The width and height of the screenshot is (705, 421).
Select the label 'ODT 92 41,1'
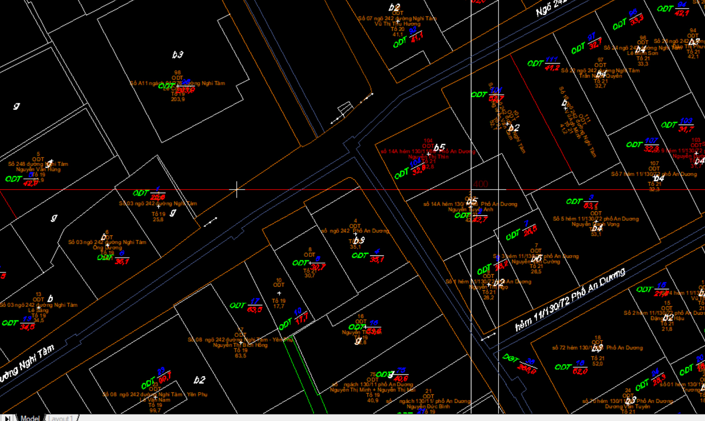(408, 37)
